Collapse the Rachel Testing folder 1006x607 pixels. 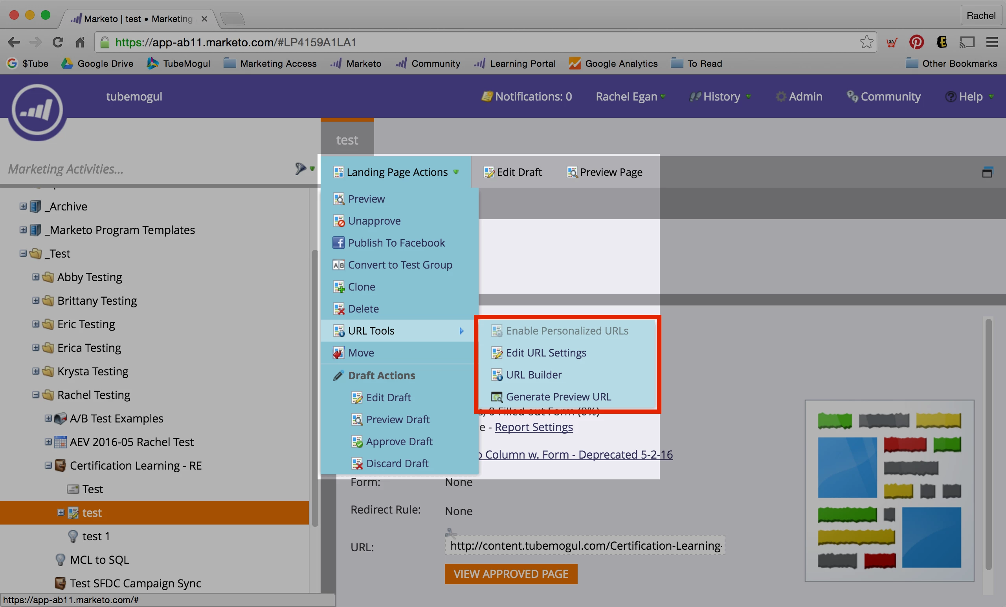click(36, 395)
